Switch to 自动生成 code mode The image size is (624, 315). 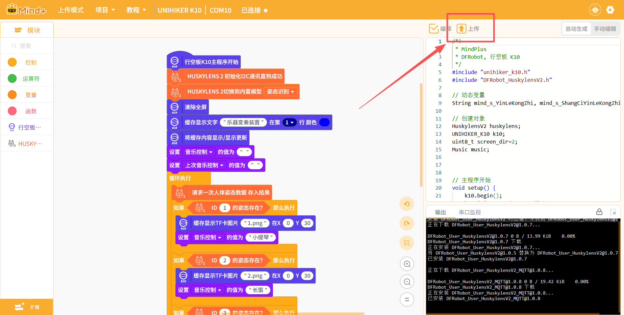[x=576, y=29]
